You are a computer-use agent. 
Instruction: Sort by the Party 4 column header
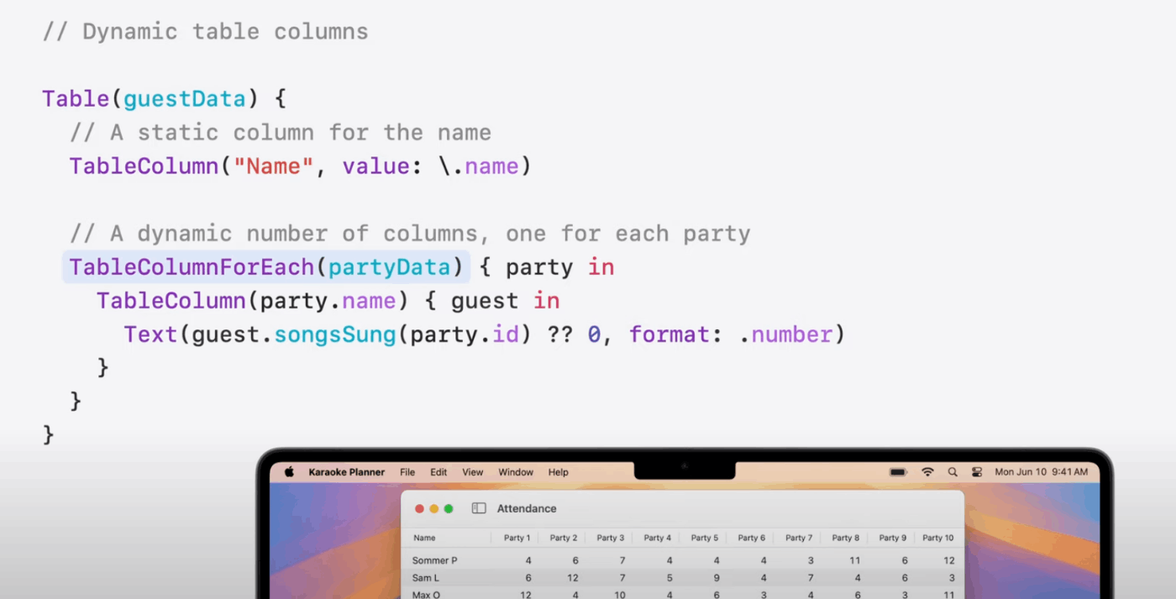pos(658,538)
